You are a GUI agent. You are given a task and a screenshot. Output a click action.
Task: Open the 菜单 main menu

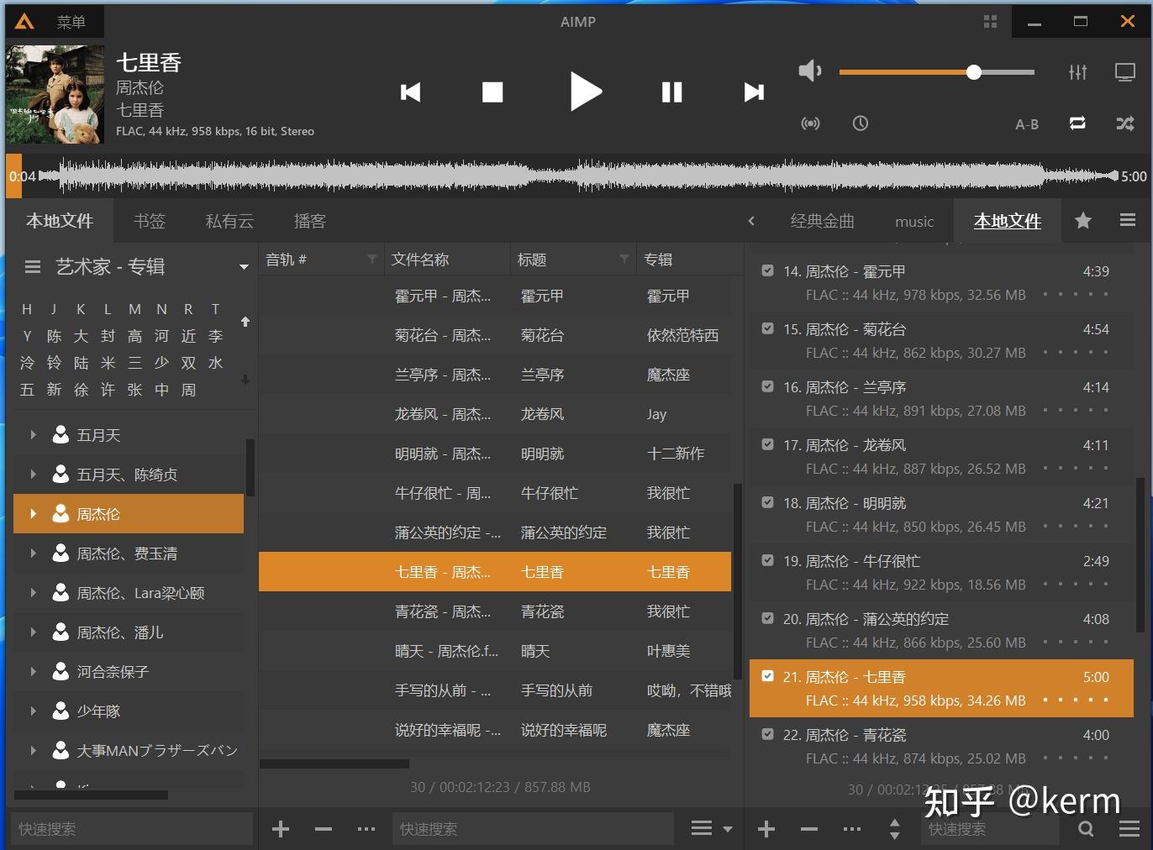pyautogui.click(x=71, y=23)
